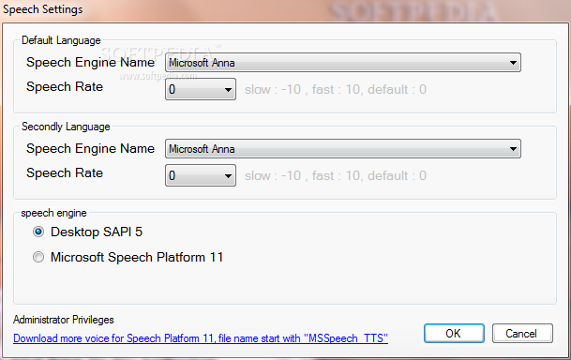Image resolution: width=571 pixels, height=360 pixels.
Task: Click the Secondly Language group title
Action: pos(66,127)
